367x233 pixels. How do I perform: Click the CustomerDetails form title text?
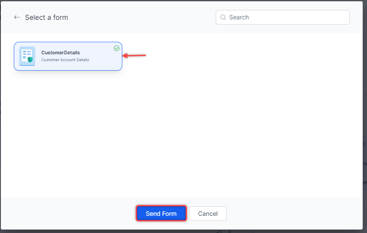pos(60,53)
